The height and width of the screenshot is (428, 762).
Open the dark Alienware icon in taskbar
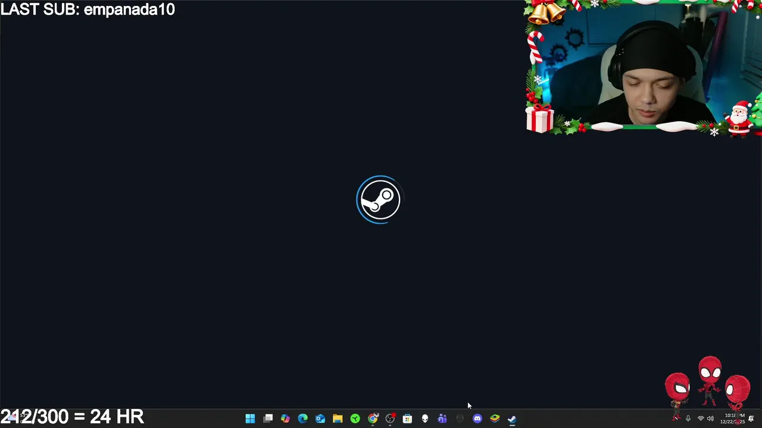[x=460, y=418]
